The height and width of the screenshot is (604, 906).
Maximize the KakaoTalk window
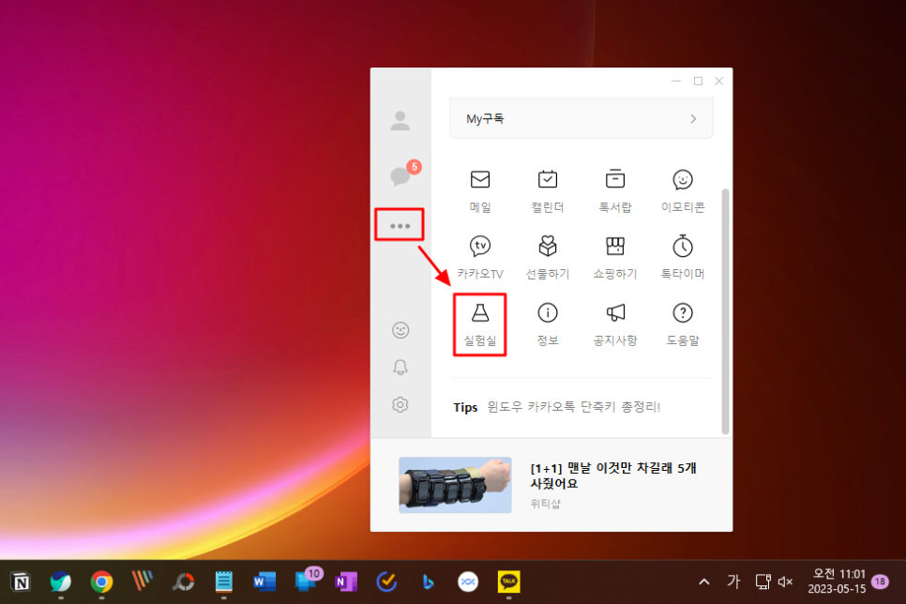pyautogui.click(x=698, y=81)
